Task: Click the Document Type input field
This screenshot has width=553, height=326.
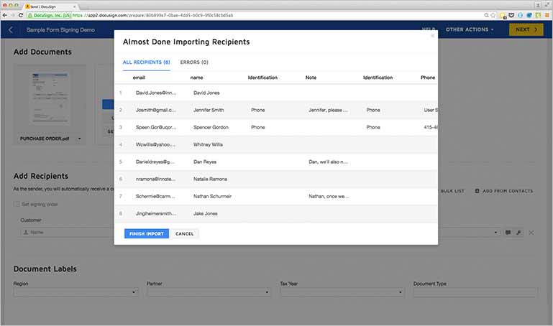Action: (475, 292)
